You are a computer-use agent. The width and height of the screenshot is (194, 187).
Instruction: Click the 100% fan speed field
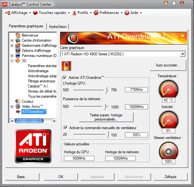pos(136,135)
